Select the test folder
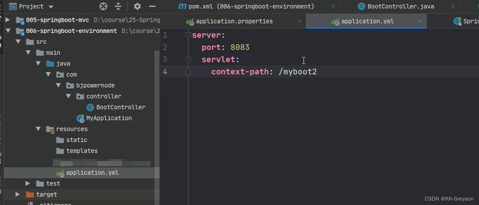This screenshot has height=205, width=479. point(53,183)
